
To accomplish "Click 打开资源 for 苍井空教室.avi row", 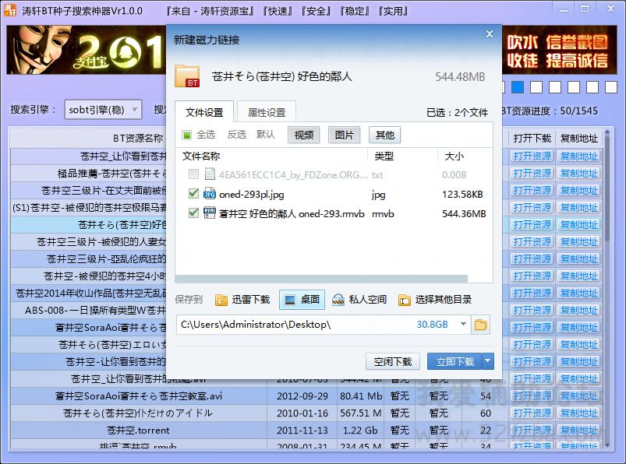I will [532, 395].
